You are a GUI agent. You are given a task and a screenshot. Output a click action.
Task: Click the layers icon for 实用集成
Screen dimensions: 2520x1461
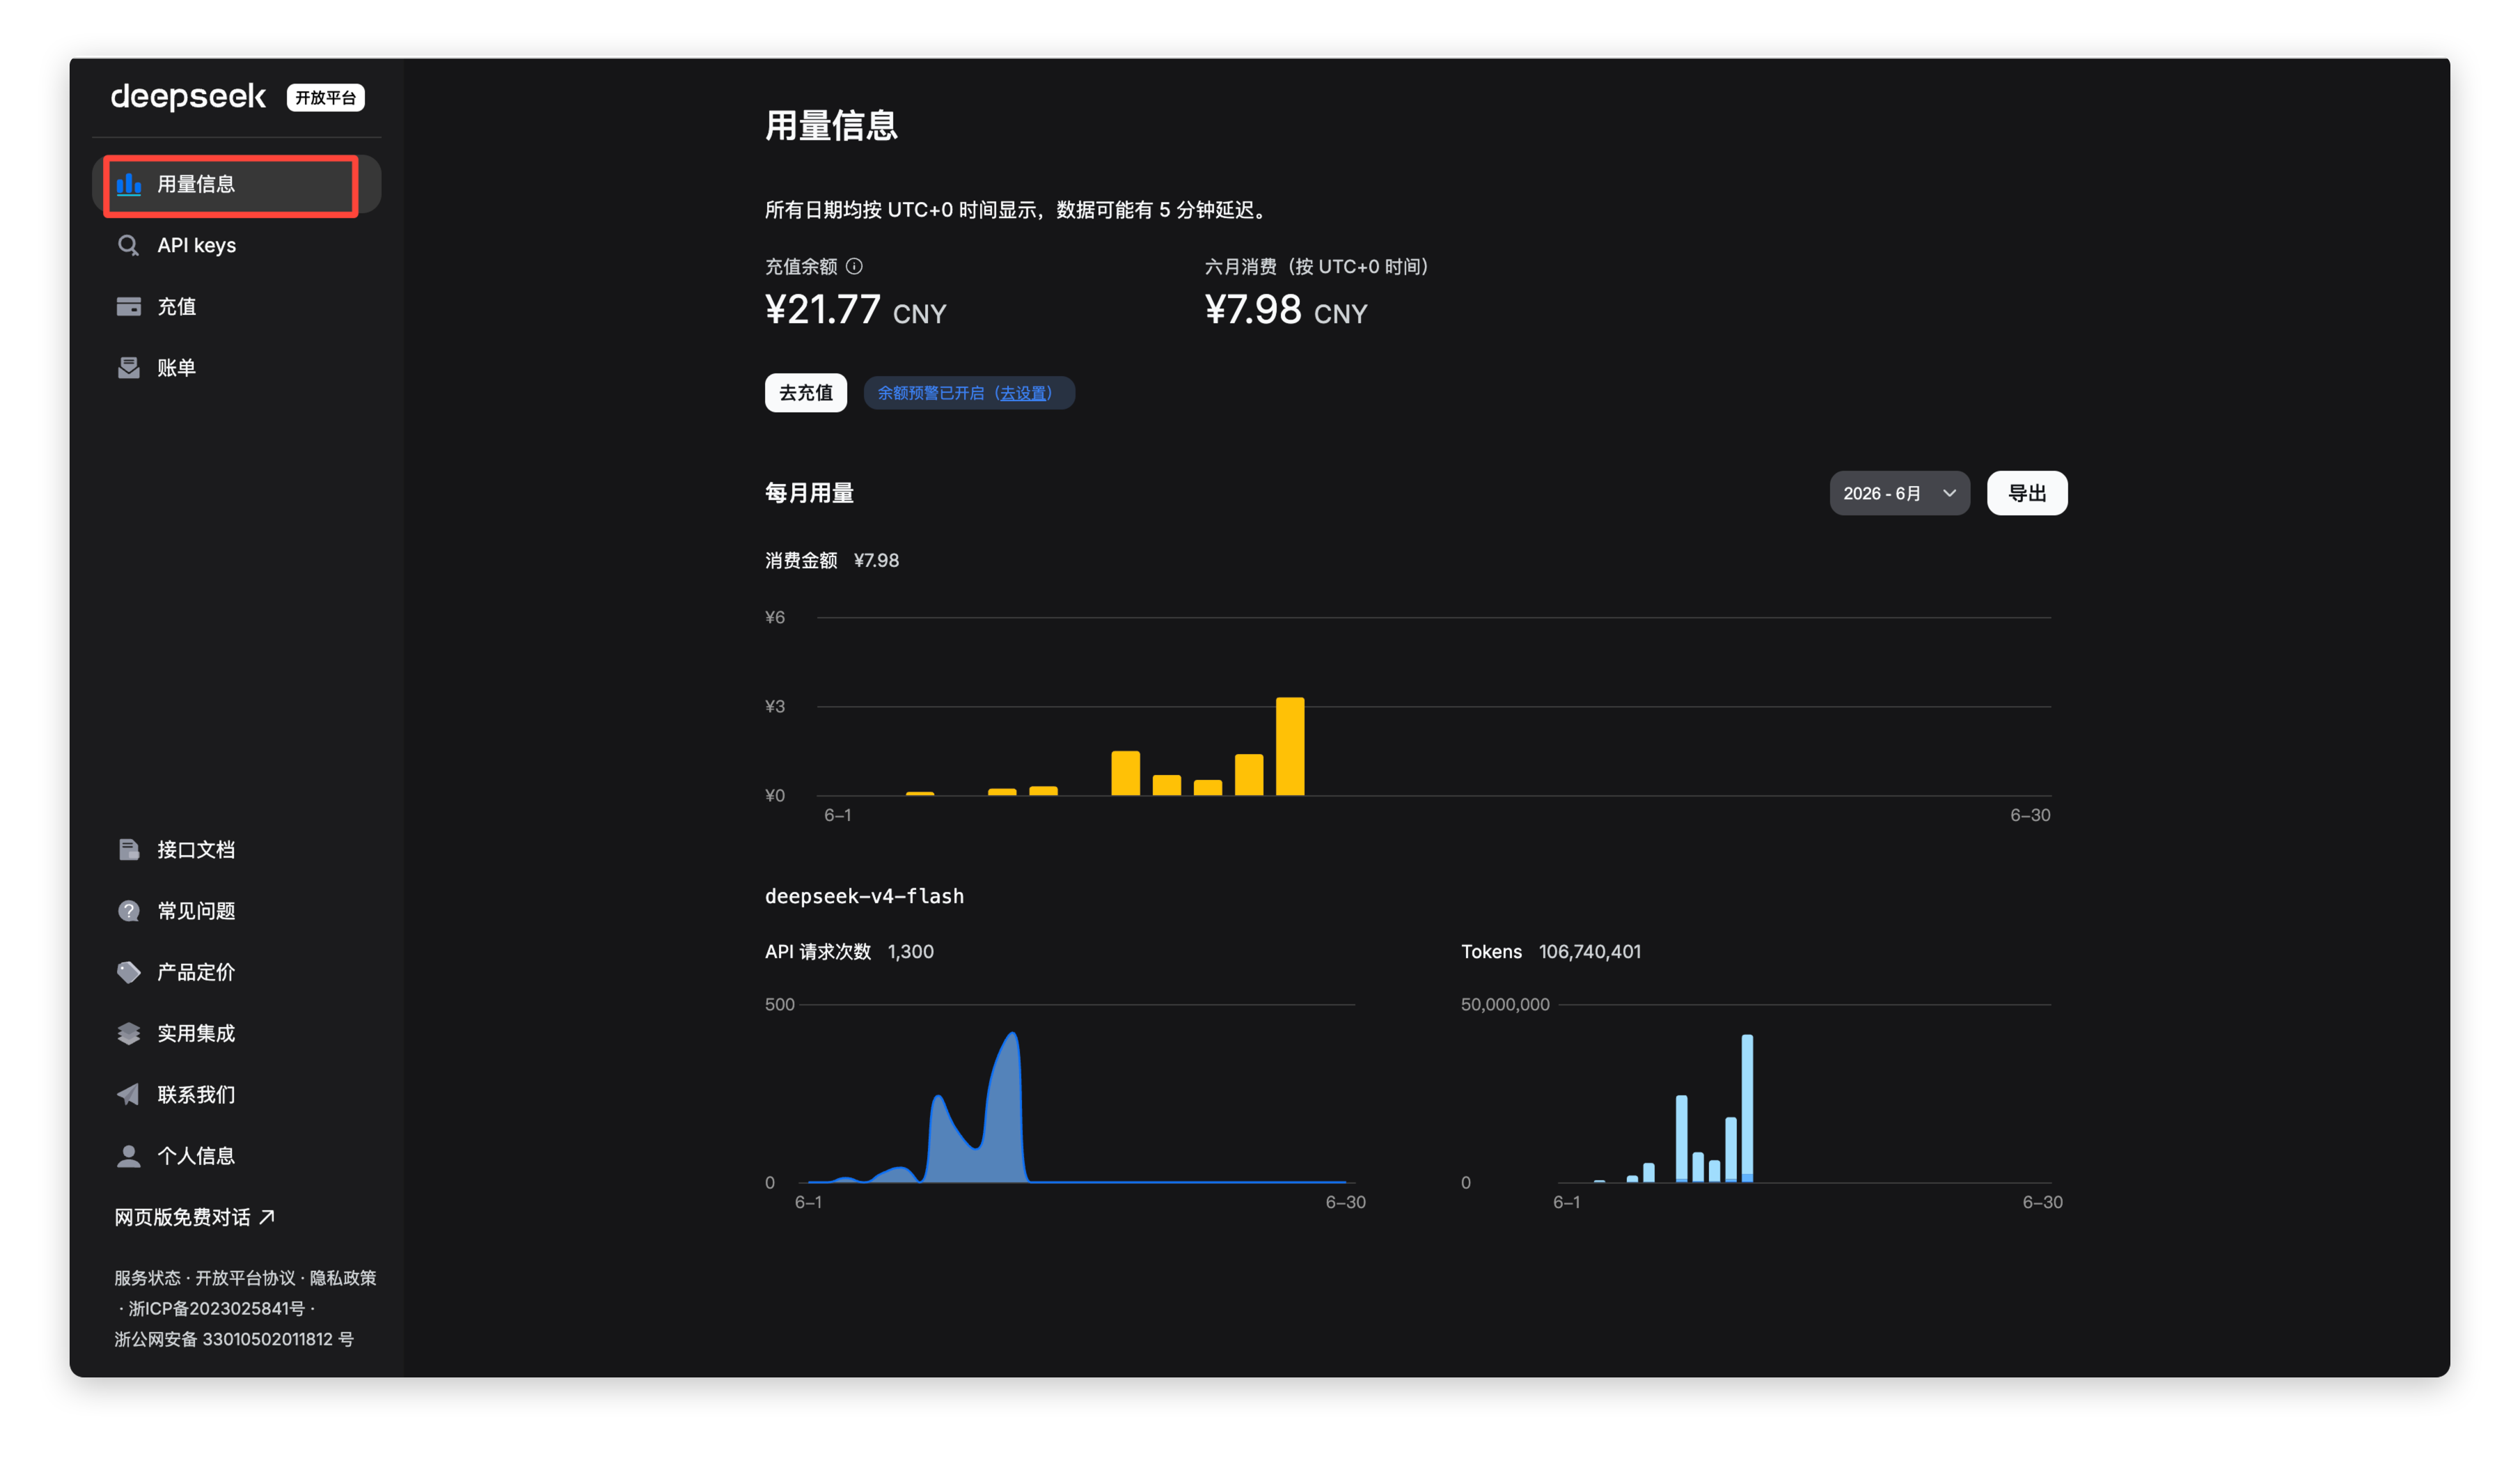[129, 1033]
